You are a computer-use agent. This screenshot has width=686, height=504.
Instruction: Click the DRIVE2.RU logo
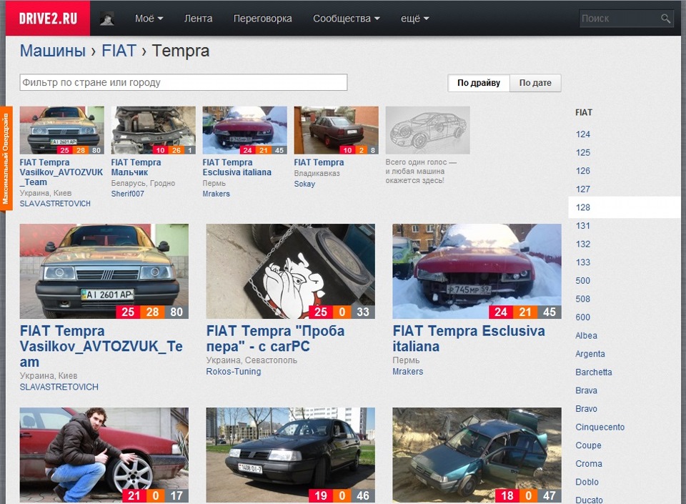point(48,18)
